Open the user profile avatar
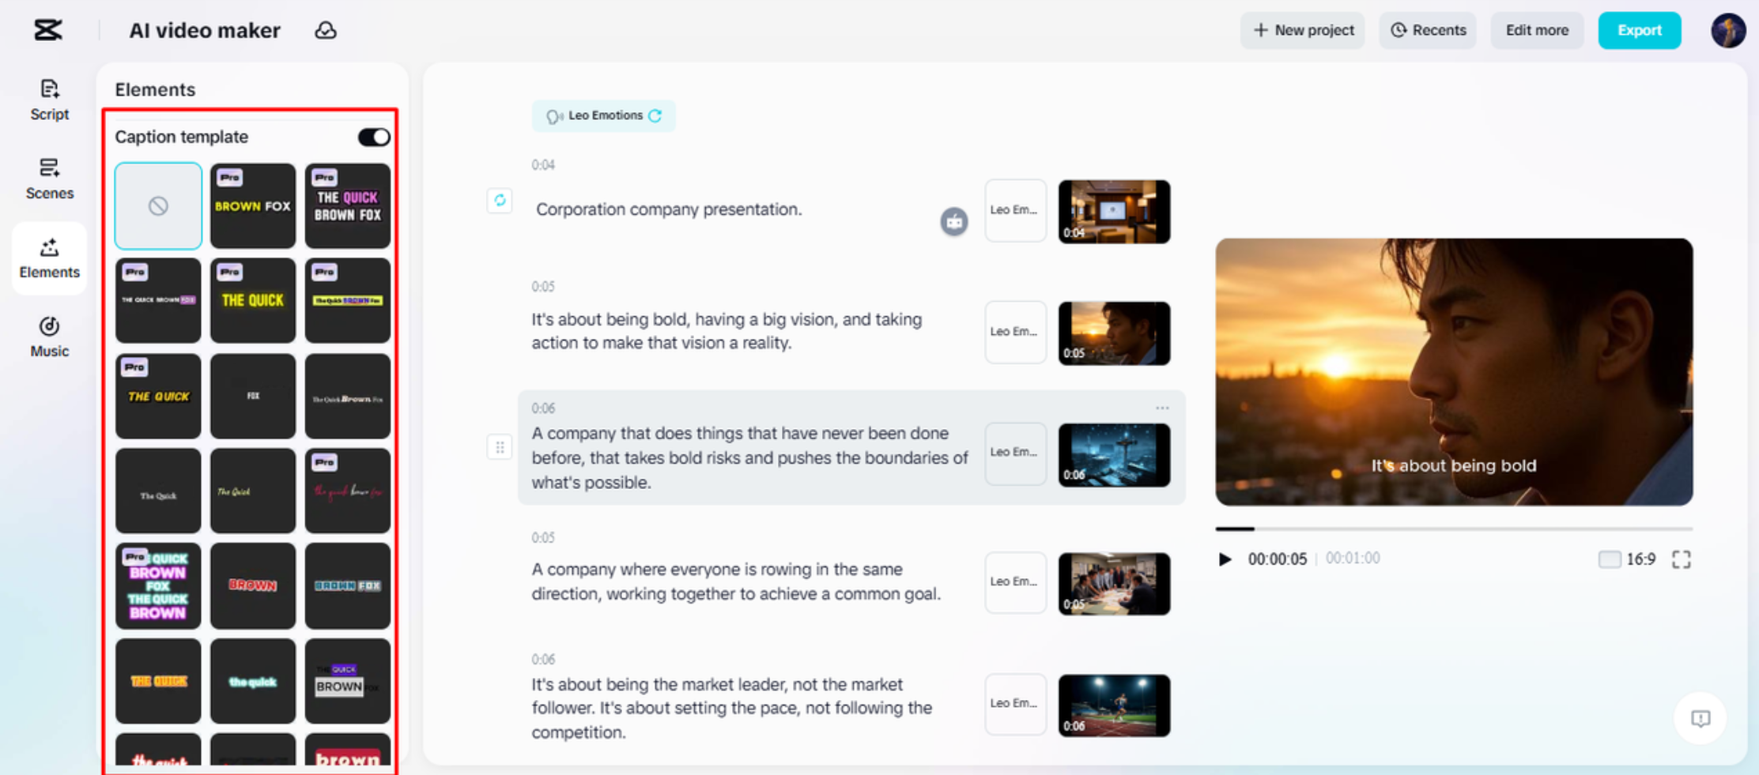This screenshot has height=775, width=1759. click(1728, 30)
